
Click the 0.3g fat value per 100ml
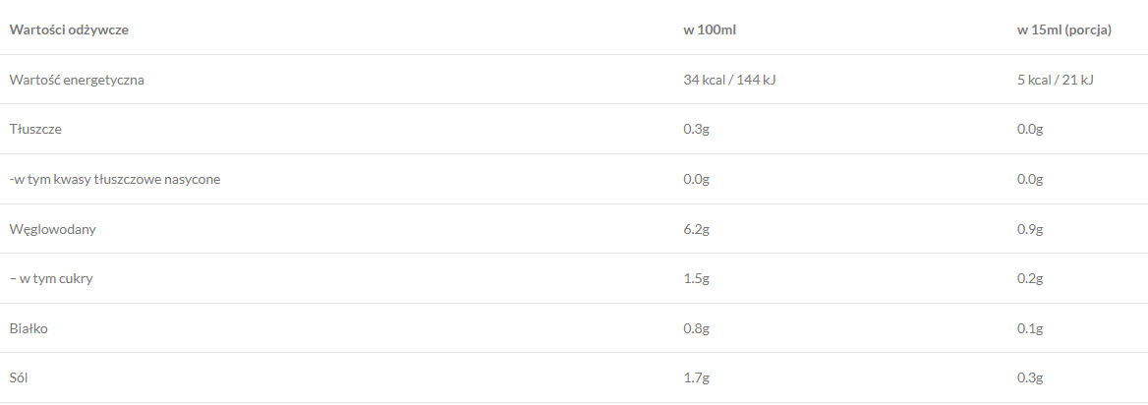tap(696, 129)
